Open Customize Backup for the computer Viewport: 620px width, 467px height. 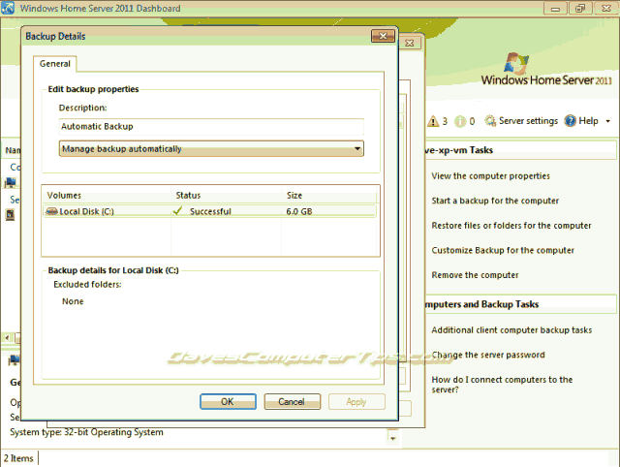pyautogui.click(x=503, y=250)
